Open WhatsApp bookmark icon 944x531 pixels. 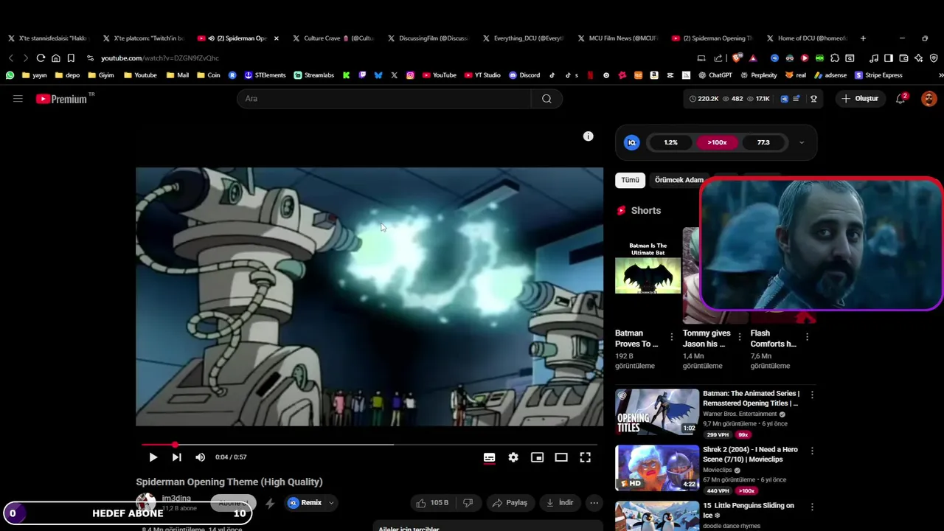click(x=10, y=75)
